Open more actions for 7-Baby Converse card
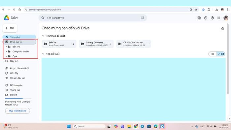 111,44
